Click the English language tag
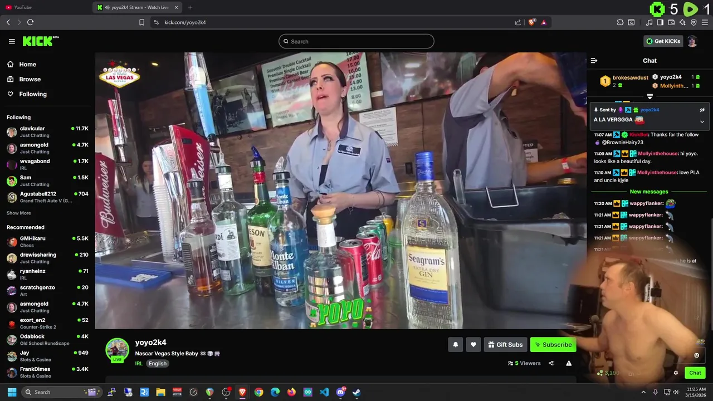Viewport: 713px width, 401px height. point(158,364)
